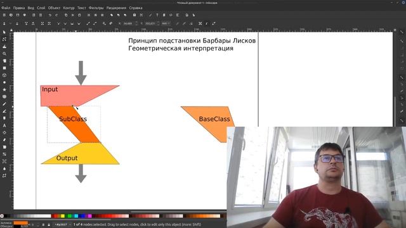Click the Group objects icon
Image resolution: width=406 pixels, height=228 pixels.
point(134,15)
